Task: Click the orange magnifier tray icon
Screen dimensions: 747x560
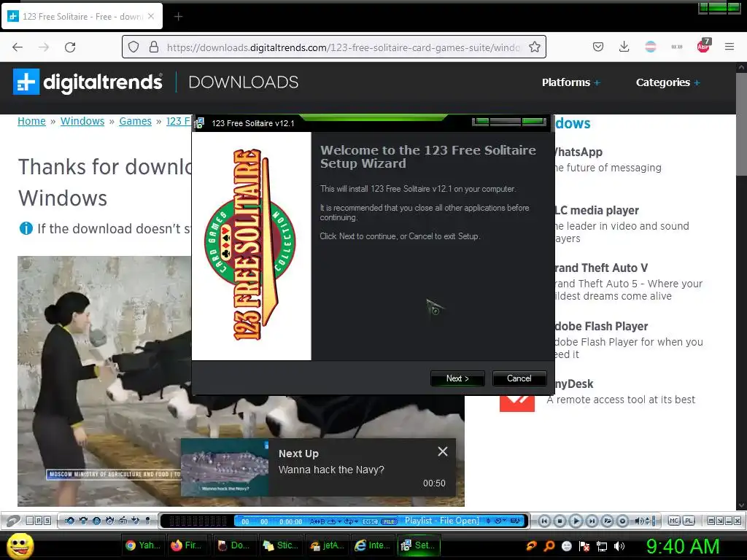Action: point(549,546)
